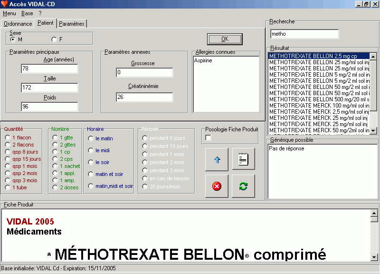Switch to the Ordonnance tab
The image size is (380, 274).
click(x=18, y=24)
